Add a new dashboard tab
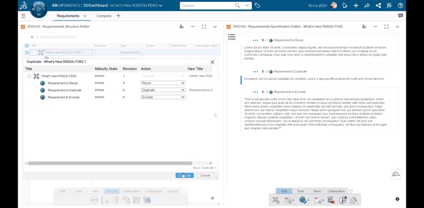The image size is (424, 208). click(118, 16)
